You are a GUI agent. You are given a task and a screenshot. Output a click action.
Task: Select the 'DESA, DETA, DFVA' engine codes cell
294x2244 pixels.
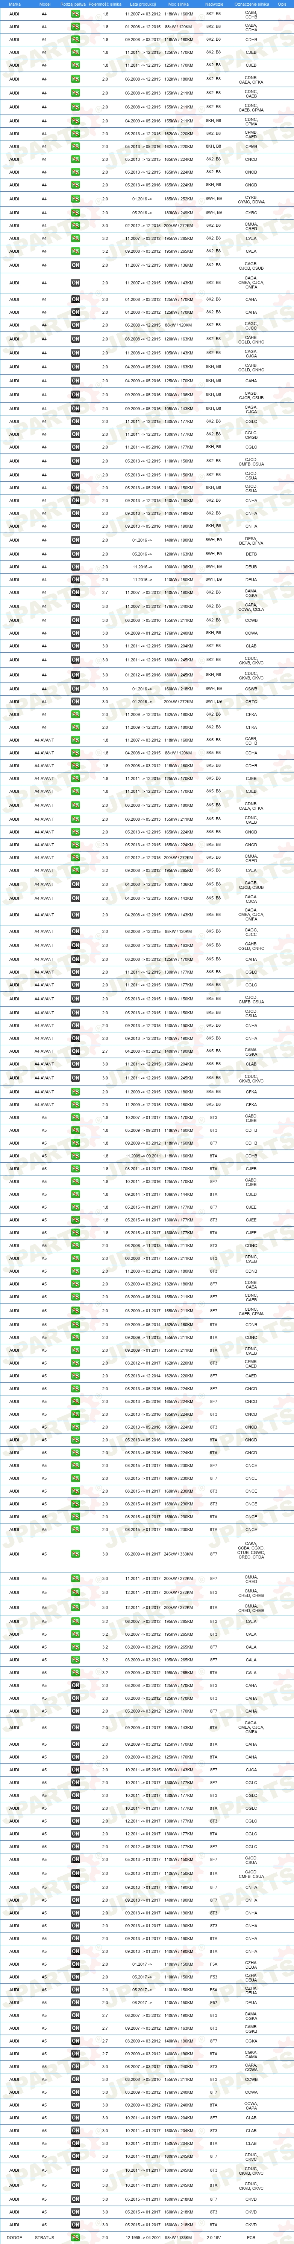[252, 540]
